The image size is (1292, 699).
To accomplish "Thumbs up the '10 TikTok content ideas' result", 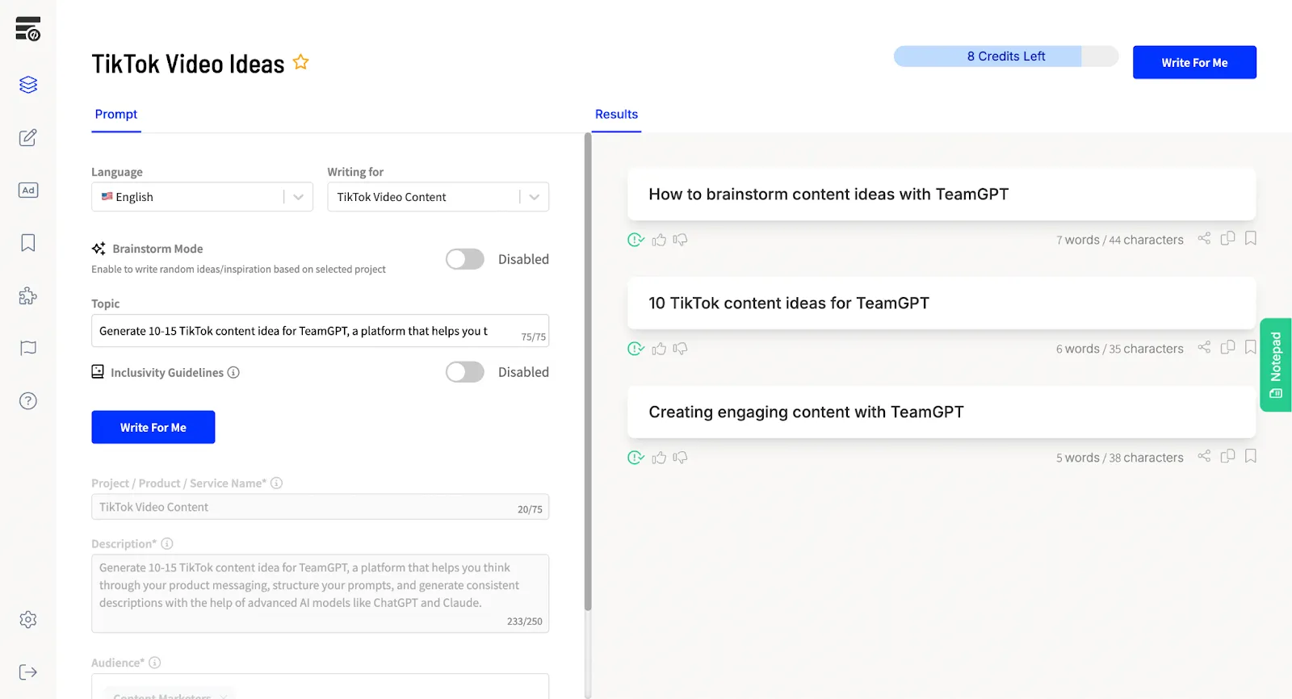I will coord(659,349).
